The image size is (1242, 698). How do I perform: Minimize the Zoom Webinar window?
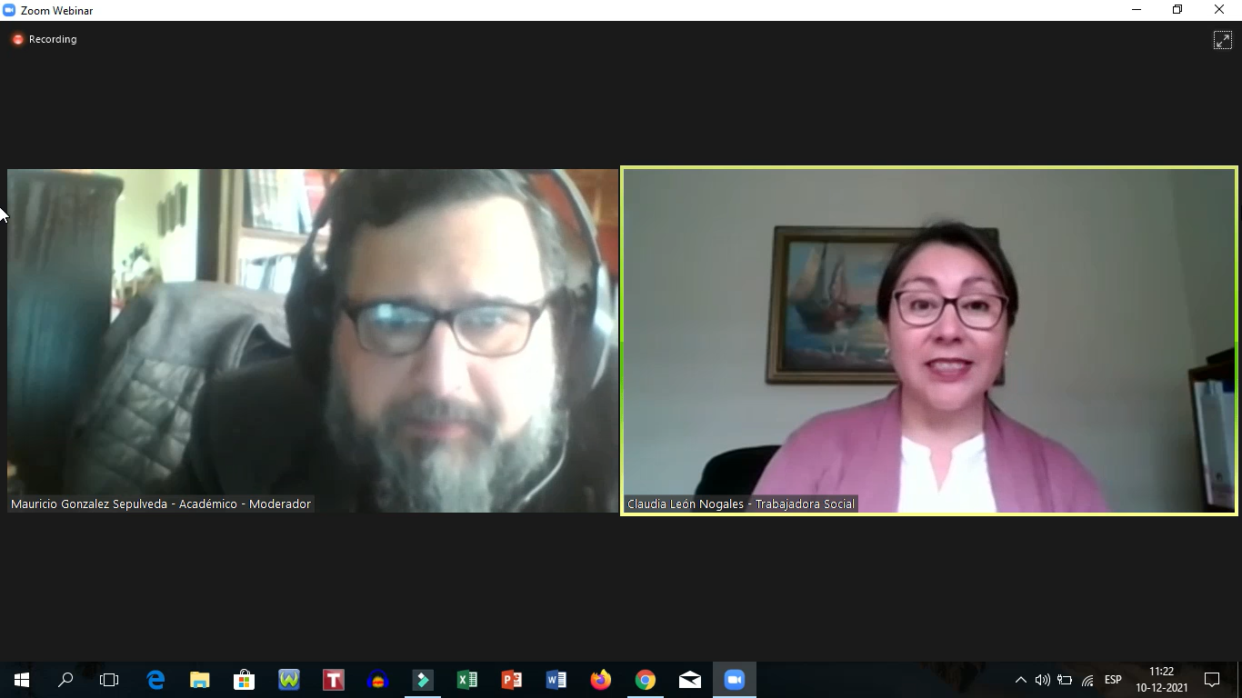pos(1137,10)
